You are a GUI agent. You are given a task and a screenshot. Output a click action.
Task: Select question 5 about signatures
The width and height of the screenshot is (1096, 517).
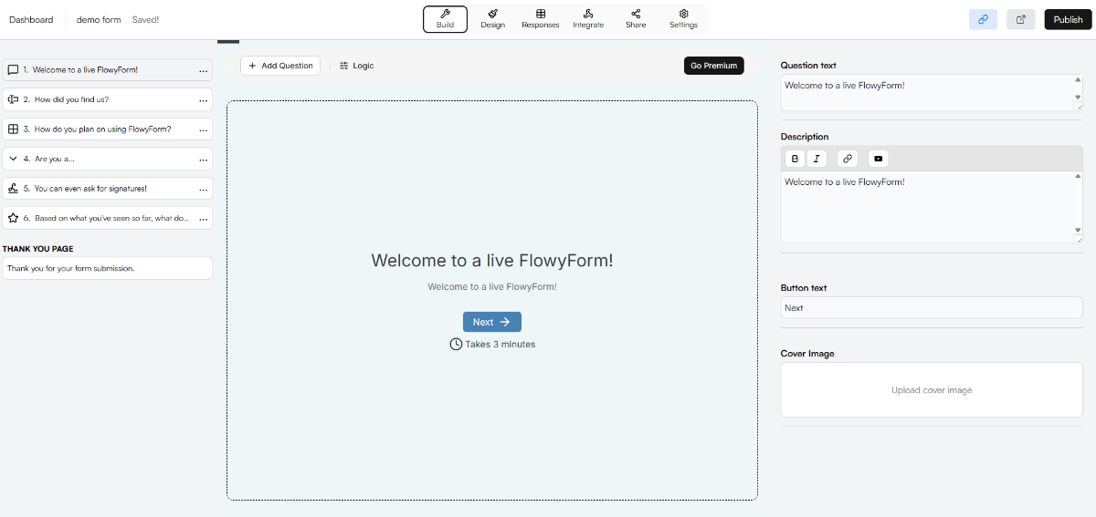108,188
